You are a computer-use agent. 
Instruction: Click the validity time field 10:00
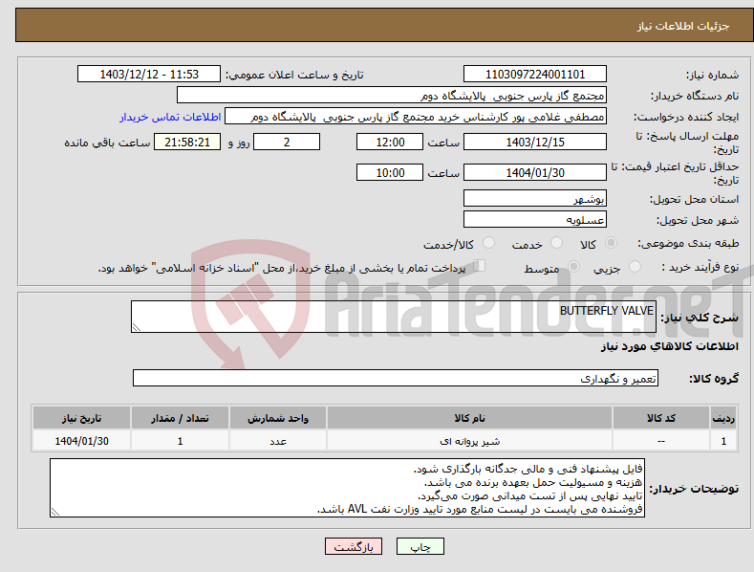(390, 172)
